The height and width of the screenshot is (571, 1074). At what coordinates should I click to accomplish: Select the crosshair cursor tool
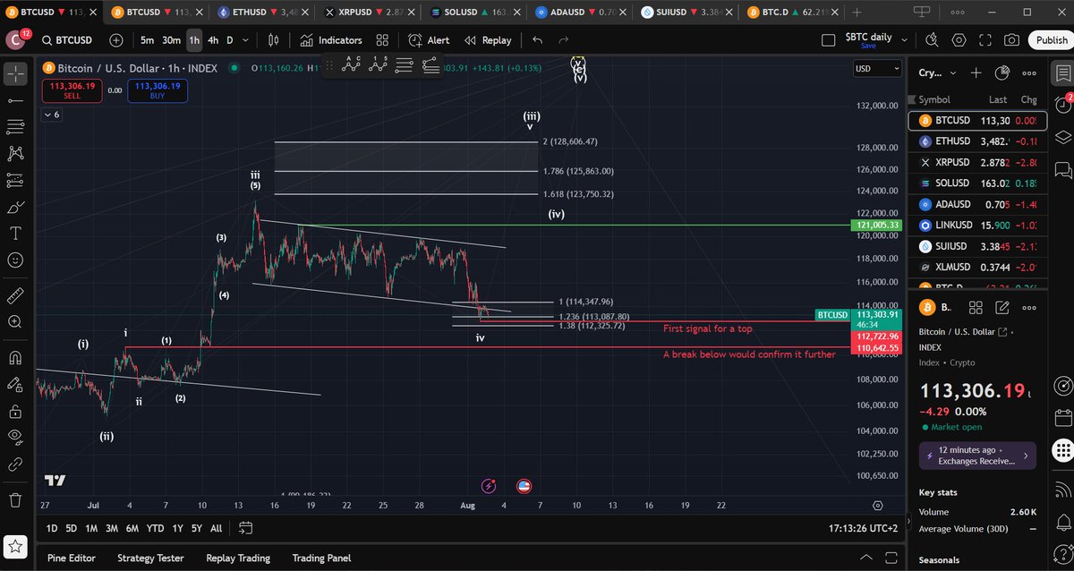(x=15, y=73)
